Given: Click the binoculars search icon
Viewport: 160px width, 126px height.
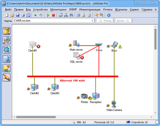Looking at the screenshot, I should pyautogui.click(x=71, y=15).
